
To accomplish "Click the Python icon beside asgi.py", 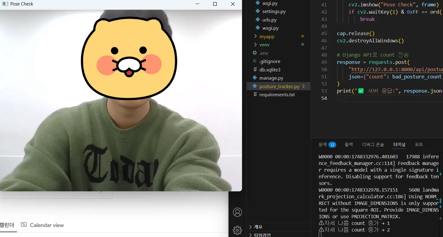I will (258, 3).
